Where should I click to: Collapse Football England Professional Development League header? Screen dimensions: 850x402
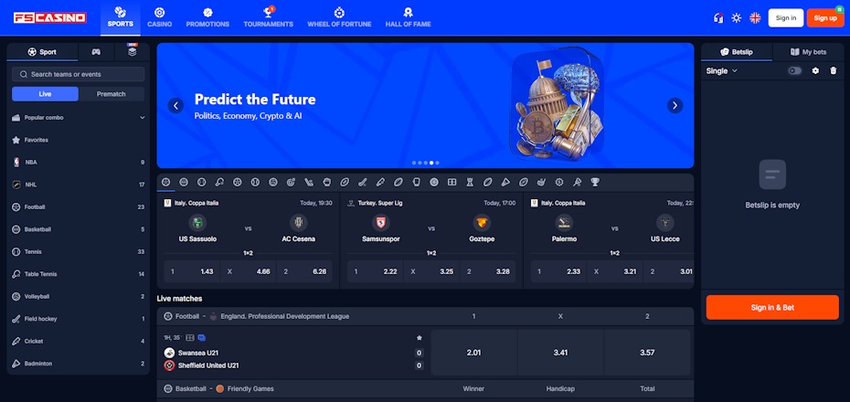coord(425,316)
